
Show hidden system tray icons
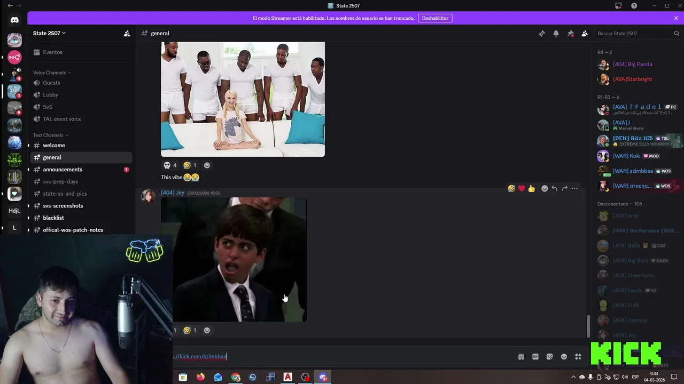click(x=573, y=377)
